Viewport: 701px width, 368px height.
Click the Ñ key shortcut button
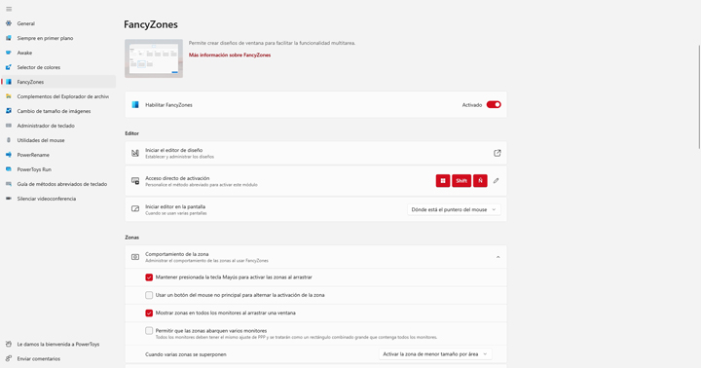click(480, 181)
